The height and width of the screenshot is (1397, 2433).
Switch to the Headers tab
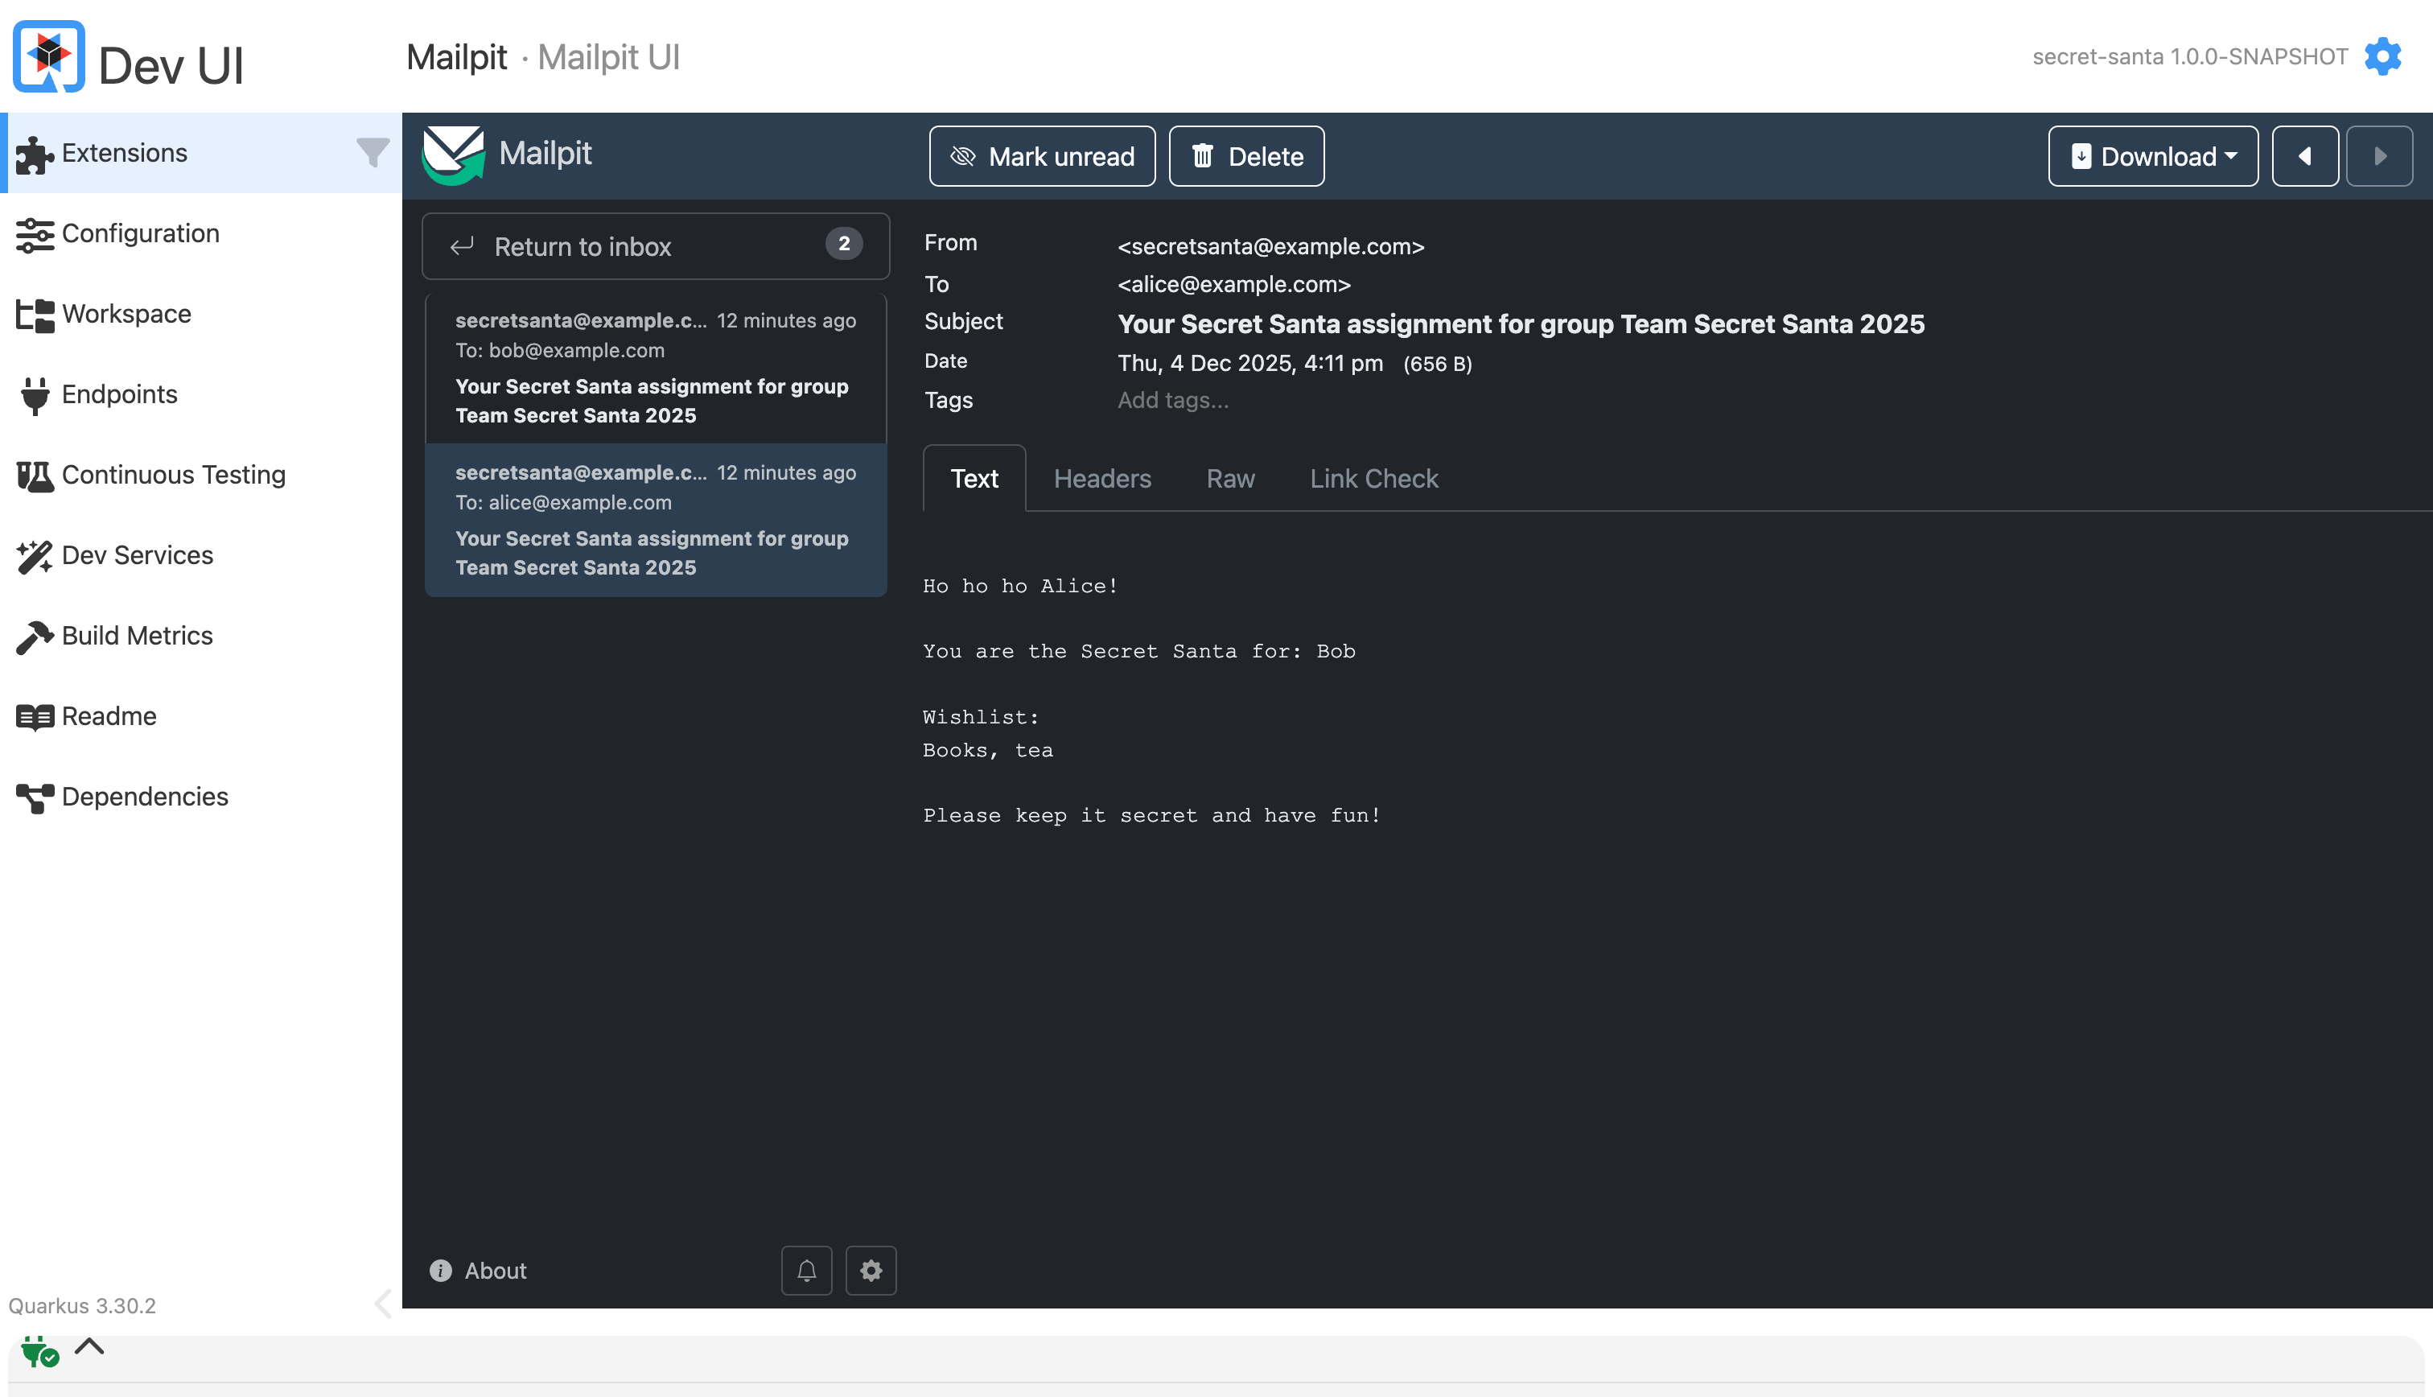pos(1102,479)
